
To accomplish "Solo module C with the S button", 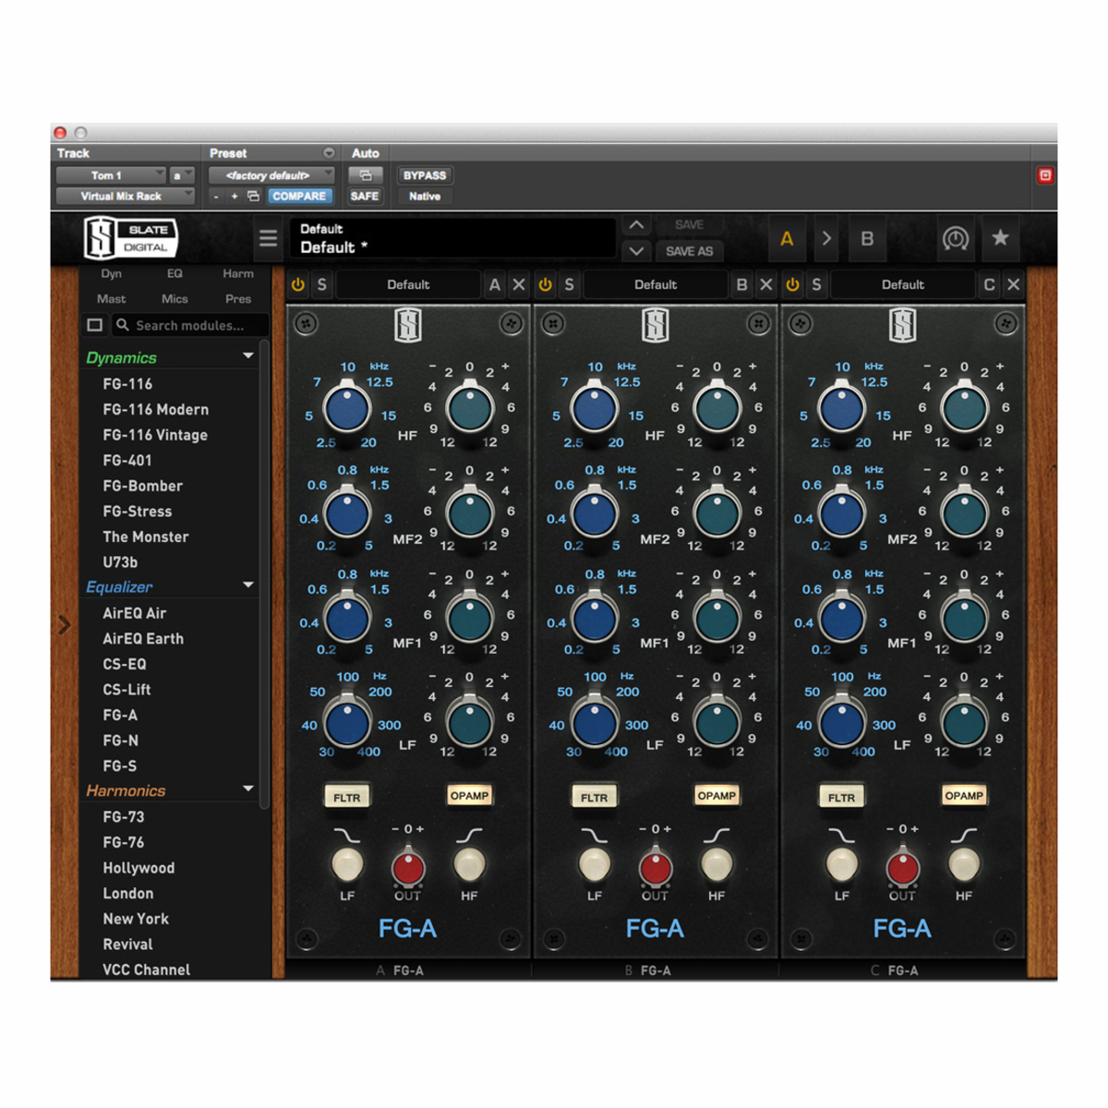I will [x=817, y=284].
